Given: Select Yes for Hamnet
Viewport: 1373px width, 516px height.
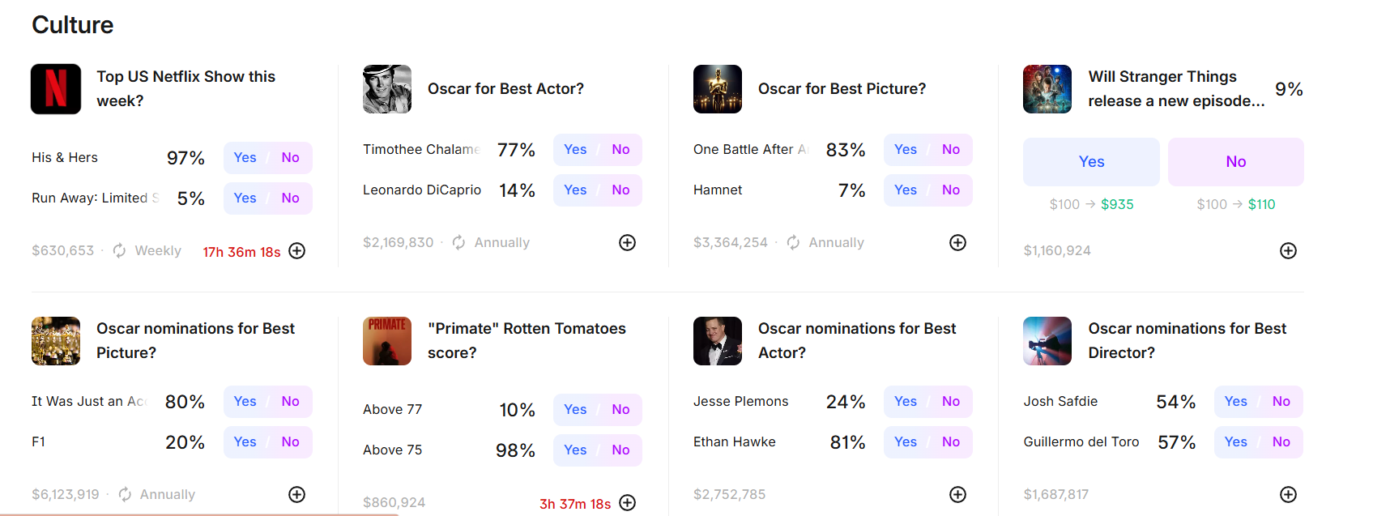Looking at the screenshot, I should tap(905, 190).
